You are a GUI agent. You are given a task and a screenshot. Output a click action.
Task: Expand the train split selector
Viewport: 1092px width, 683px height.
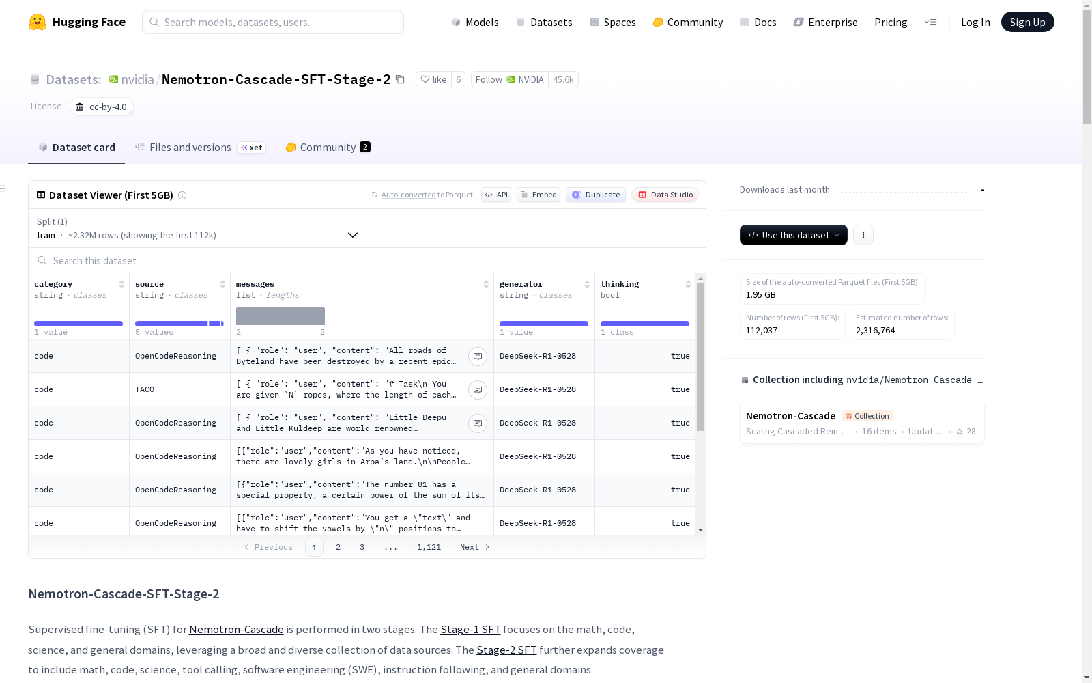[198, 228]
